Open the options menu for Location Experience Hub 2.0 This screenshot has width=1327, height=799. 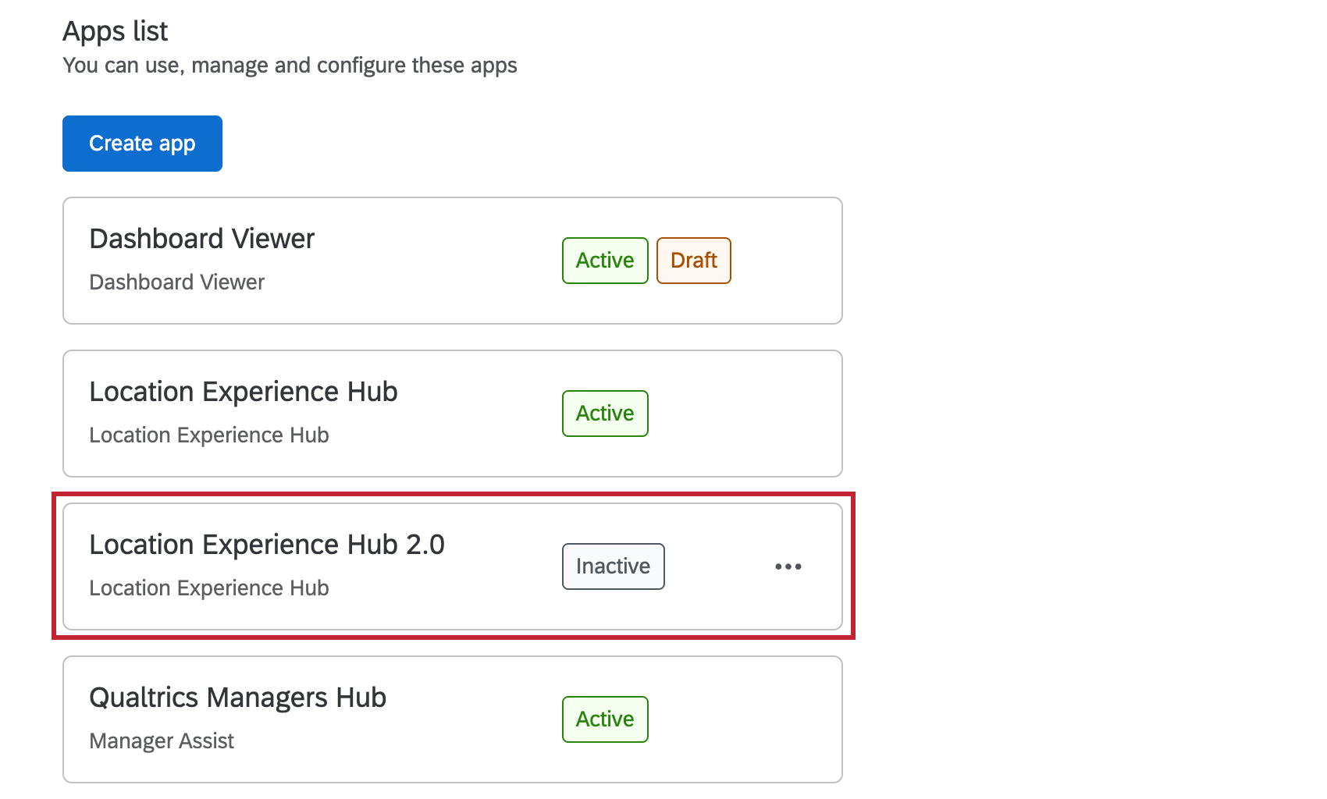[x=788, y=566]
